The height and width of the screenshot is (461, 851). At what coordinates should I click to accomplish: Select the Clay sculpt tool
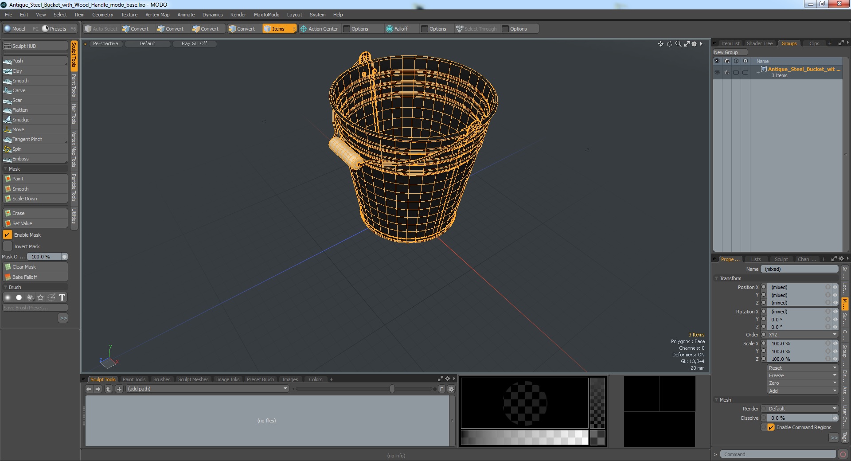tap(35, 71)
